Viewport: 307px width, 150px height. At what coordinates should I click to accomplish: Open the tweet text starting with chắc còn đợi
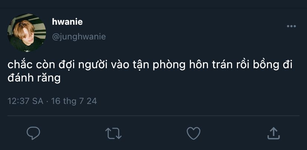point(150,71)
